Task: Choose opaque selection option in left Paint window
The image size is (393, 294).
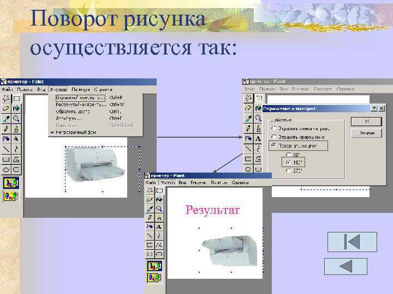Action: (x=11, y=183)
